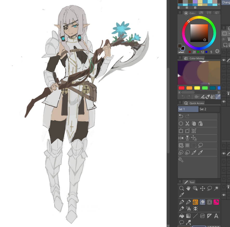Select the Set 1 button
230x227 pixels.
point(188,109)
